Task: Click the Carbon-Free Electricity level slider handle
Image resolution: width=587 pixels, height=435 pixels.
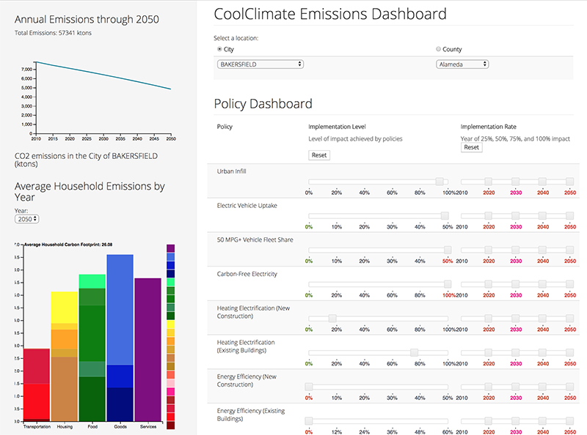Action: [x=448, y=284]
